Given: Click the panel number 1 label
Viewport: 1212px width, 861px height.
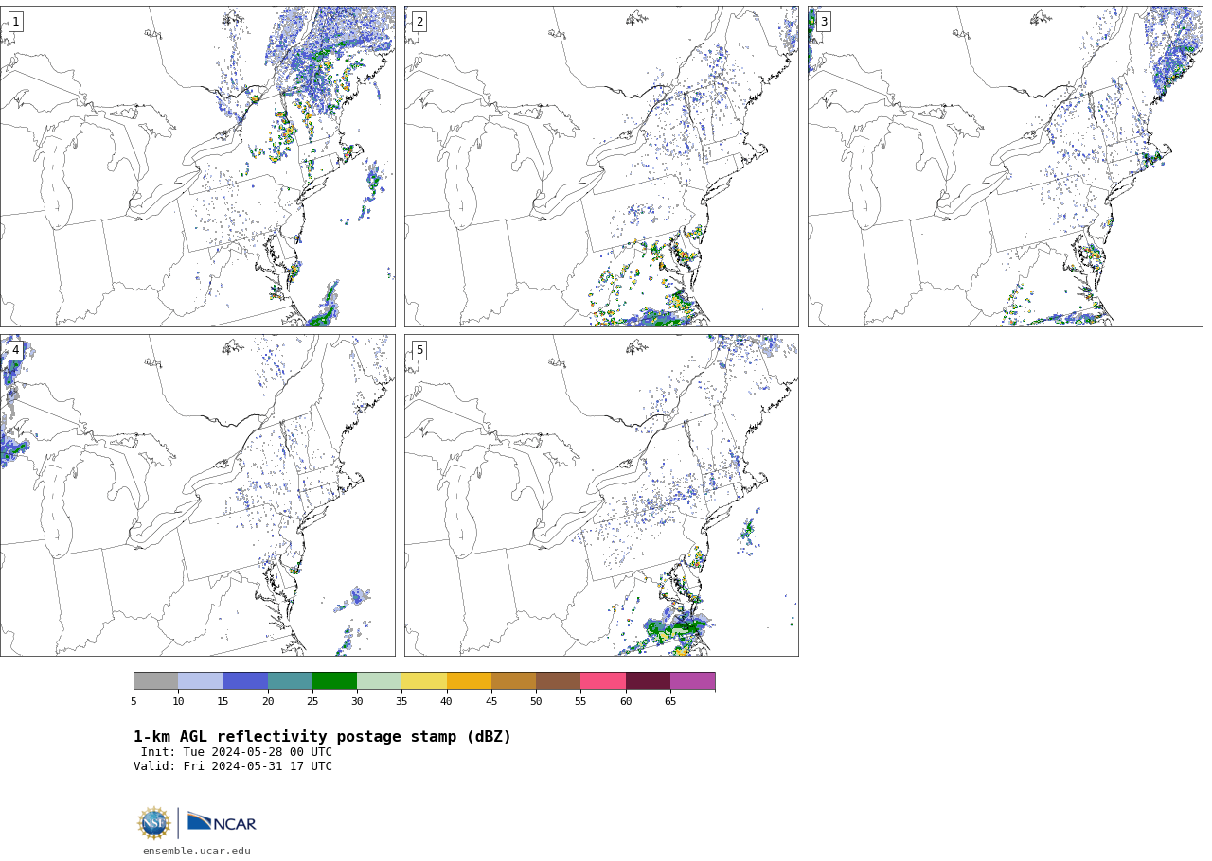Looking at the screenshot, I should pyautogui.click(x=15, y=22).
